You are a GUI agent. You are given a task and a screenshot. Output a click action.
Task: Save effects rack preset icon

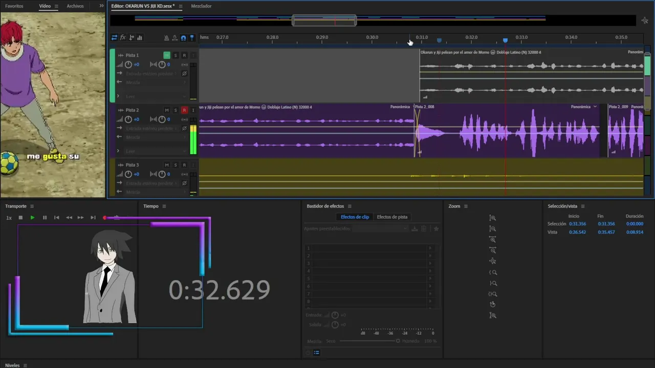(x=415, y=228)
